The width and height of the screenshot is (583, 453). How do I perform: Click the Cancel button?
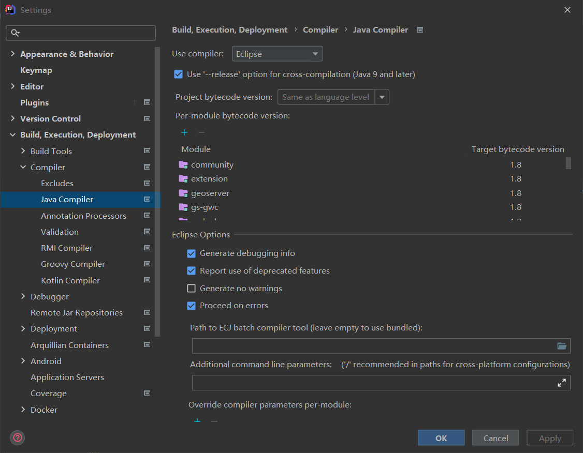click(495, 438)
